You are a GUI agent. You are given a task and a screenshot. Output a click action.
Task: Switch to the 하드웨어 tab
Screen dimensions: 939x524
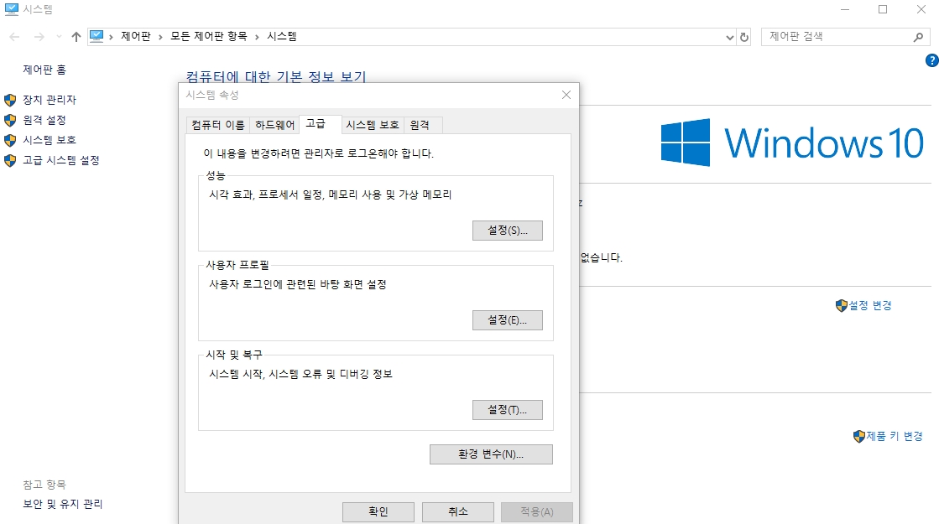(275, 125)
